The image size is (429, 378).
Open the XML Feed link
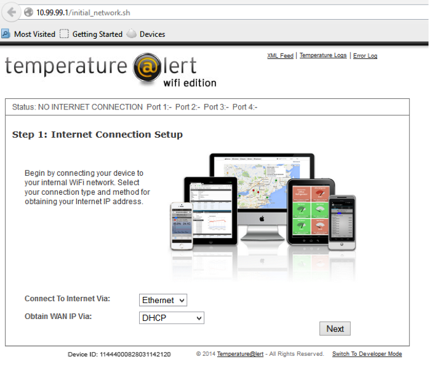click(280, 56)
